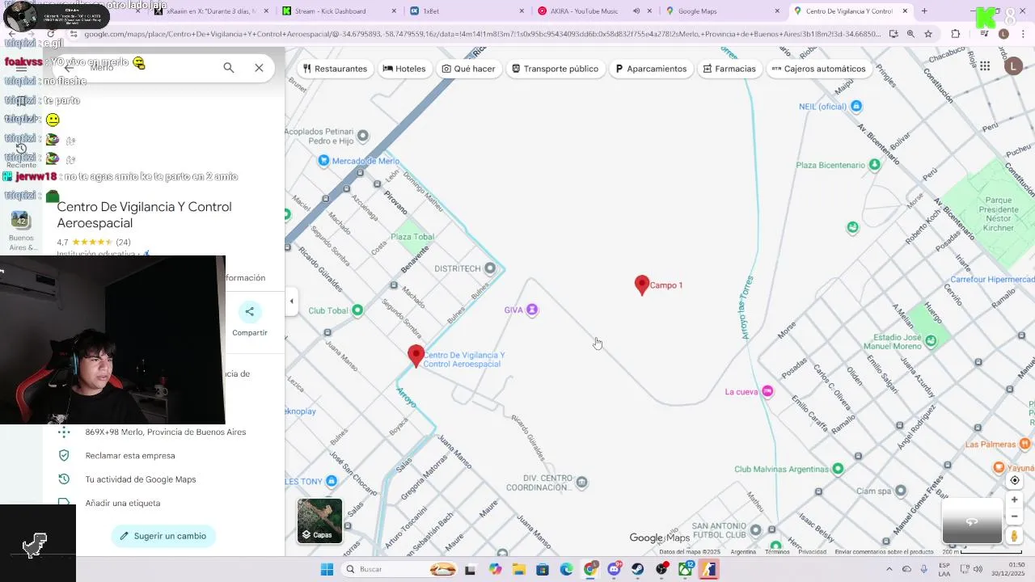This screenshot has height=582, width=1035.
Task: Open Steam from the taskbar
Action: click(638, 569)
